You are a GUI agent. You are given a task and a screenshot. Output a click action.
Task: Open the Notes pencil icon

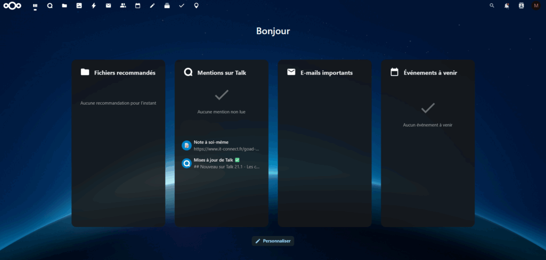click(x=152, y=6)
